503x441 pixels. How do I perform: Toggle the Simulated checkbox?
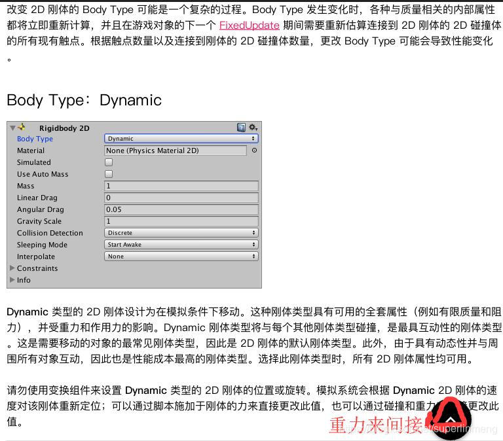(x=109, y=162)
